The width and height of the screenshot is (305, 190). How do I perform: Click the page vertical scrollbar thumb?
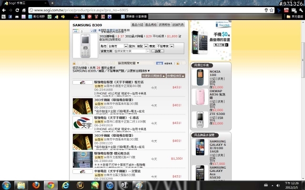[x=303, y=60]
